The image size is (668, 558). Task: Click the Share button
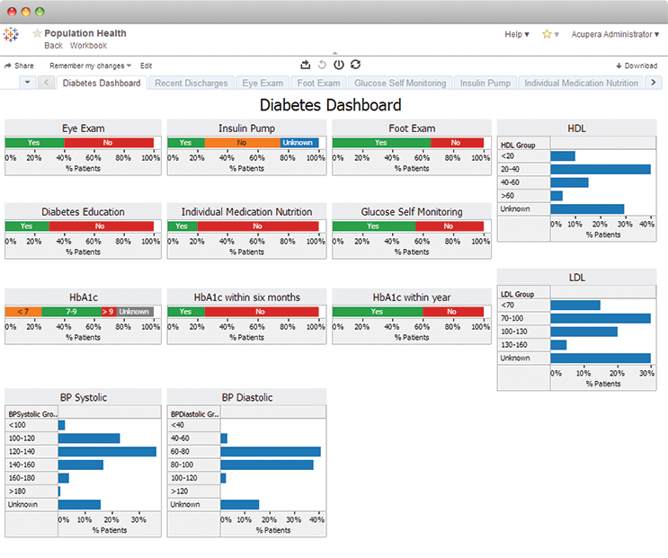[x=19, y=66]
